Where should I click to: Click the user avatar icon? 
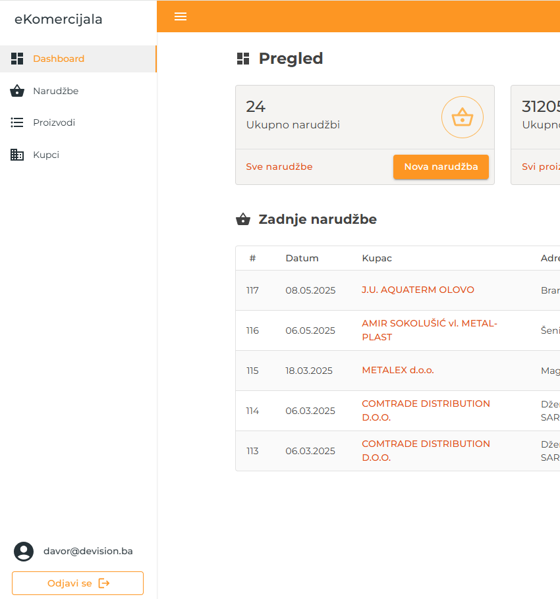[24, 552]
